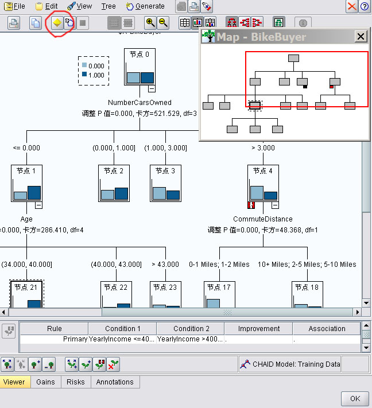Viewport: 372px width, 408px height.
Task: Grow tree one level icon
Action: (36, 364)
